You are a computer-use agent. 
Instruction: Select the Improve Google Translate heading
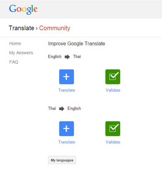(x=77, y=44)
